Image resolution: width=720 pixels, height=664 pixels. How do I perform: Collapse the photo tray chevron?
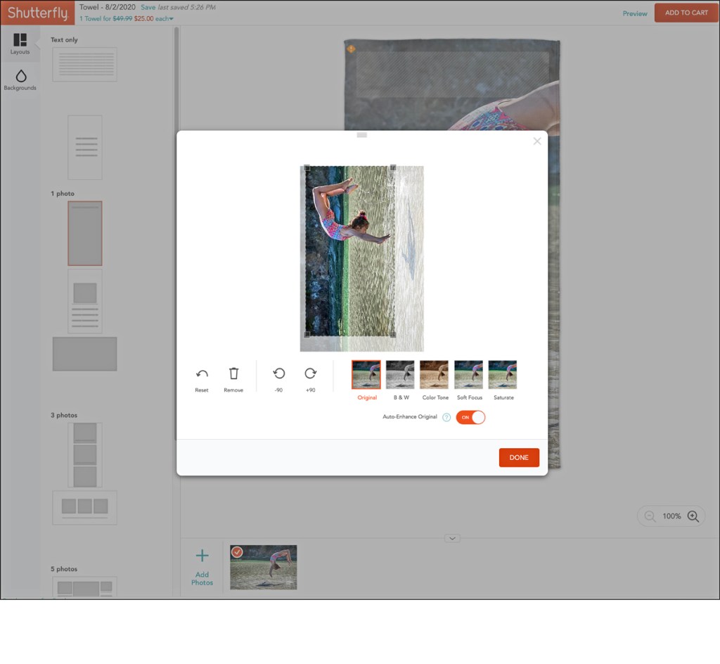click(452, 538)
